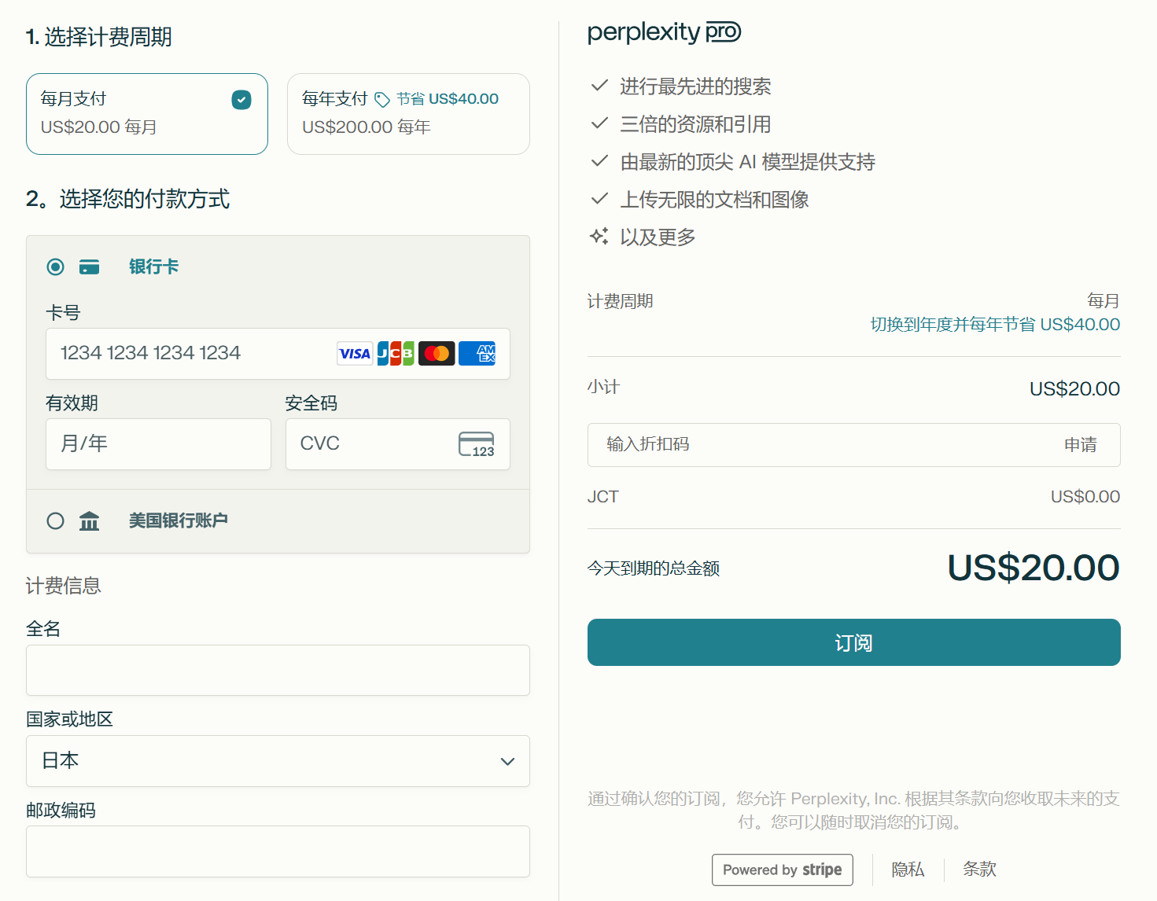Click checkmark icon beside 进行最先进的搜索
The width and height of the screenshot is (1157, 901).
point(599,85)
